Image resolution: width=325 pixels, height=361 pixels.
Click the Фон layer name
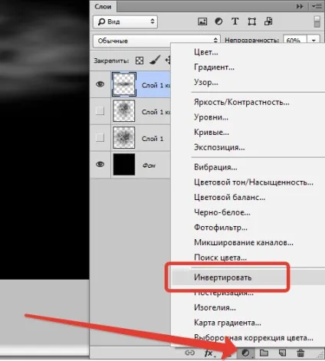click(149, 166)
